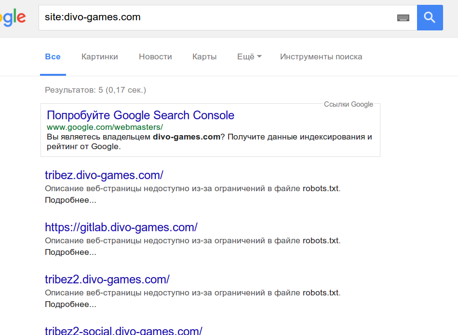The width and height of the screenshot is (458, 335).
Task: Click Подробнее under the tribez2.divo-games.com result
Action: [x=70, y=304]
